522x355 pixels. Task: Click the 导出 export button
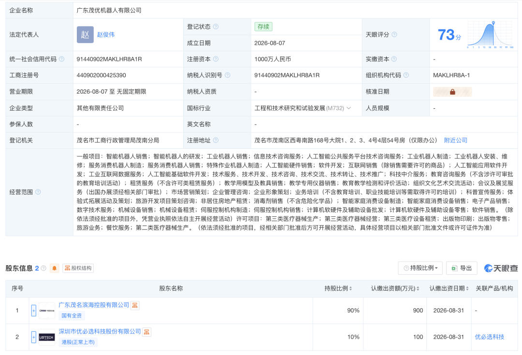pyautogui.click(x=462, y=268)
